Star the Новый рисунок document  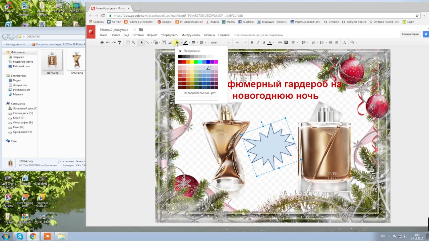135,30
